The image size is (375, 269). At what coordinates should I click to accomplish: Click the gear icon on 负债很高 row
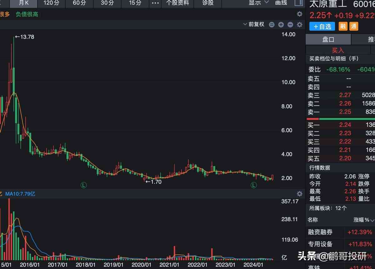click(x=299, y=14)
